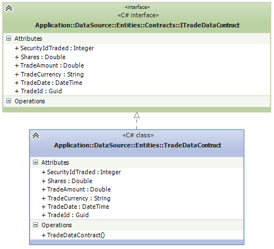This screenshot has height=249, width=274.
Task: Collapse the ITradeDataContract interface chevron icon
Action: (9, 8)
